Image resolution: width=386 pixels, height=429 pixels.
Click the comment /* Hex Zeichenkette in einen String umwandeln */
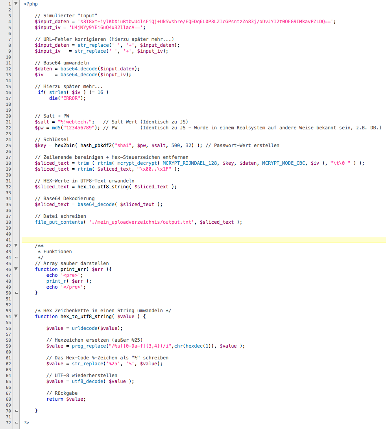click(x=103, y=311)
